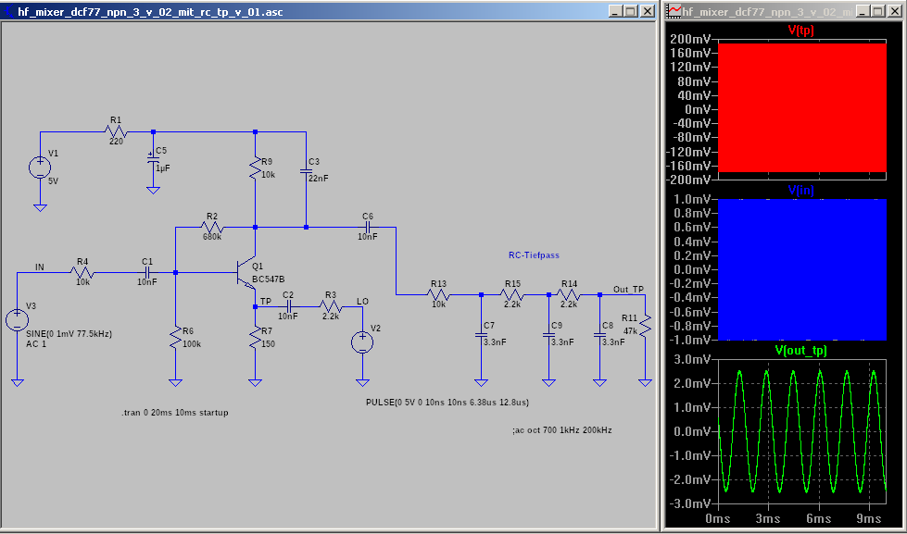Select resistor R9 10k symbol
The height and width of the screenshot is (534, 907).
click(255, 168)
